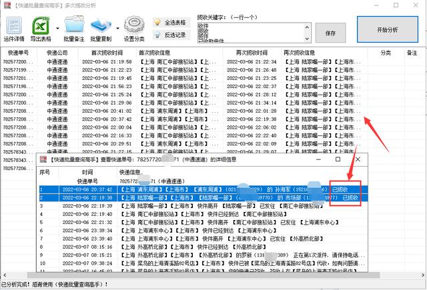Click the re-pickup time cell 2022-03-06 22:22:40
This screenshot has width=427, height=290.
coord(252,135)
